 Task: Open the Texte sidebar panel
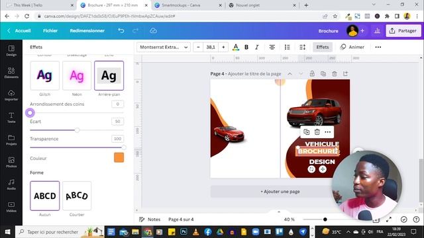point(11,118)
